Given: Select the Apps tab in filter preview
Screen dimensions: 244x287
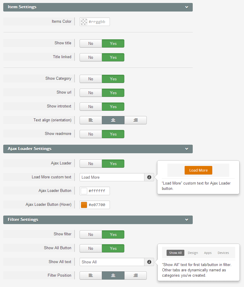Looking at the screenshot, I should [x=208, y=253].
